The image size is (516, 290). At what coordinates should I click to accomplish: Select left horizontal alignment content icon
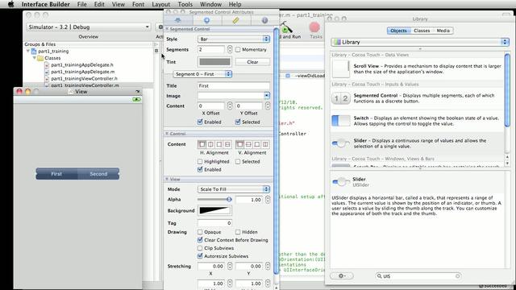(202, 144)
